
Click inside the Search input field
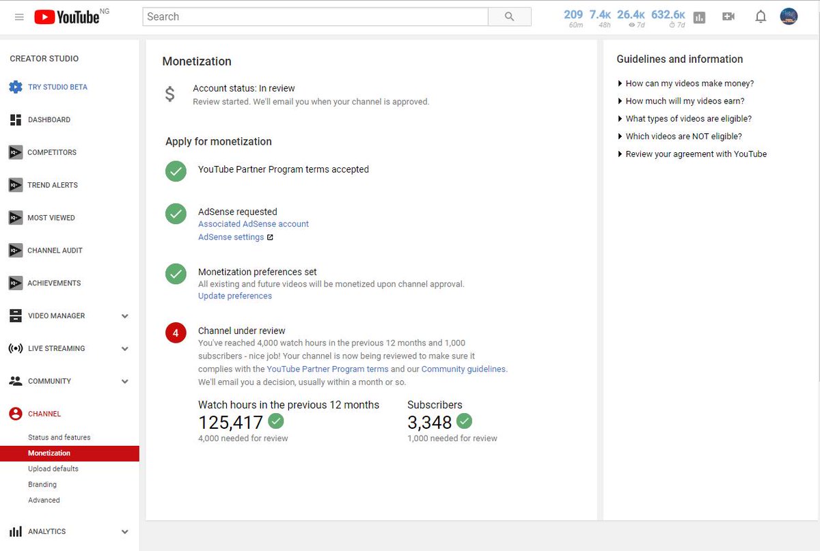(x=316, y=17)
